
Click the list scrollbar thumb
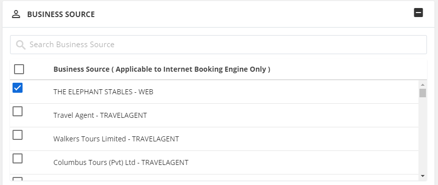pyautogui.click(x=422, y=93)
